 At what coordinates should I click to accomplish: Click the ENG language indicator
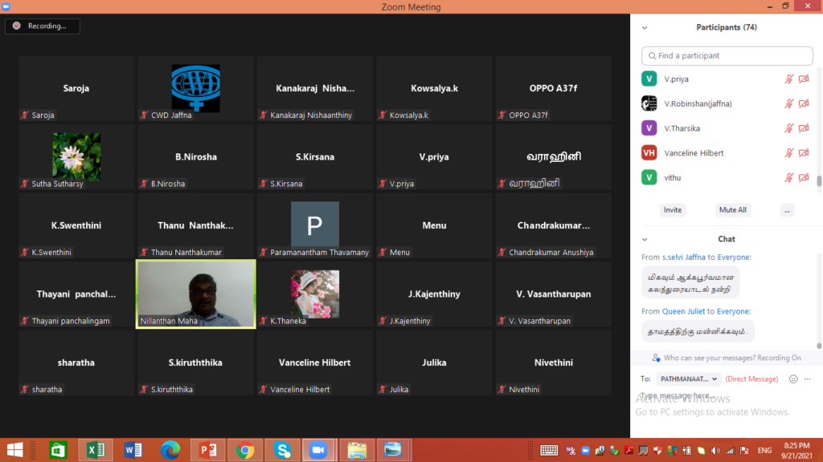764,451
